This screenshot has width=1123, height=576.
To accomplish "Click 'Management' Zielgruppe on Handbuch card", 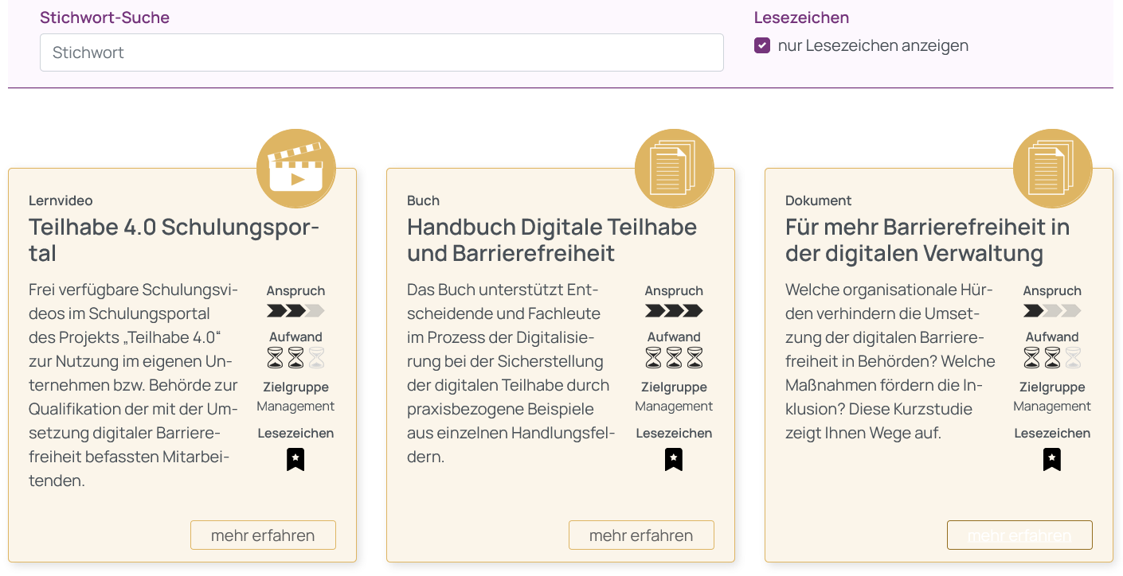I will 674,407.
